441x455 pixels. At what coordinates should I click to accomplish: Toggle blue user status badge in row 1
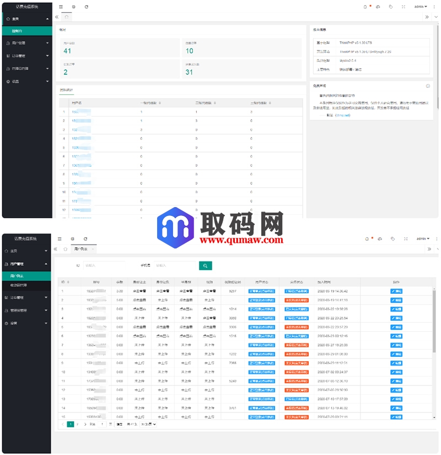point(262,291)
